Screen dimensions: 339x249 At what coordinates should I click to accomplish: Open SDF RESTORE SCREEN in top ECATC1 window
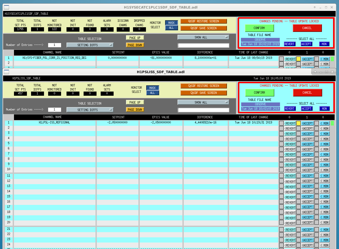[x=204, y=21]
